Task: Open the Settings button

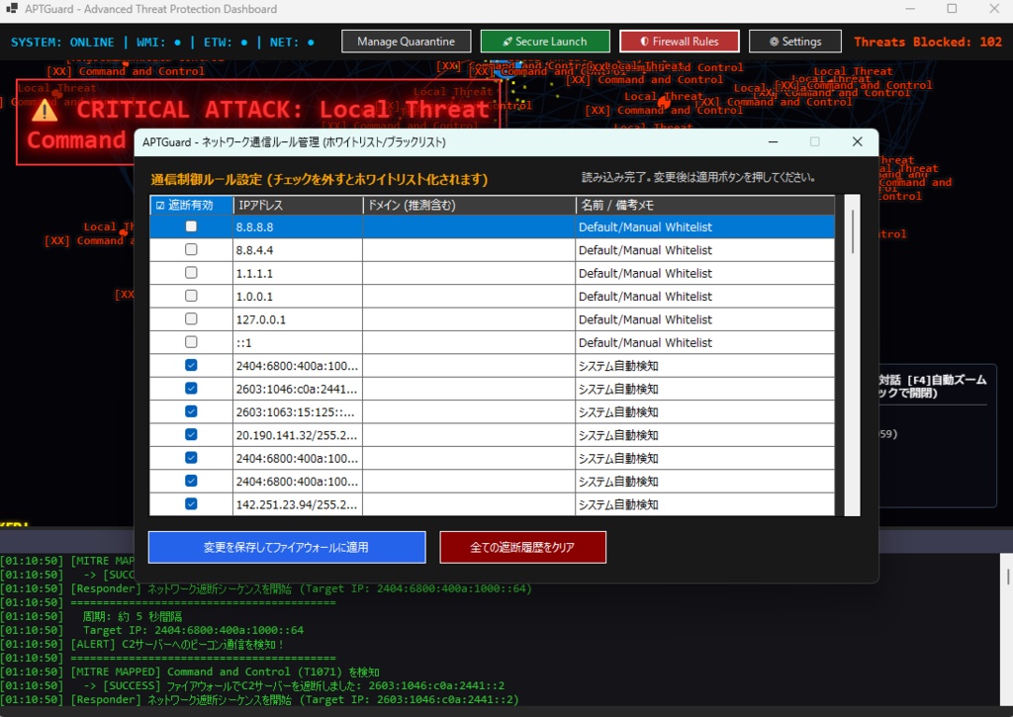Action: (794, 42)
